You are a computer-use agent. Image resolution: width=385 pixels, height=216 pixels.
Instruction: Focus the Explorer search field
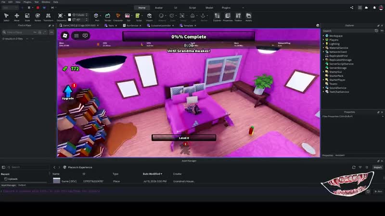tap(348, 31)
